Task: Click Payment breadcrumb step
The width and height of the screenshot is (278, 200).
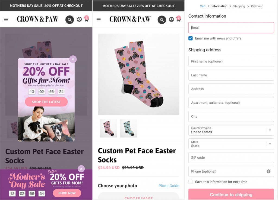Action: click(x=257, y=6)
